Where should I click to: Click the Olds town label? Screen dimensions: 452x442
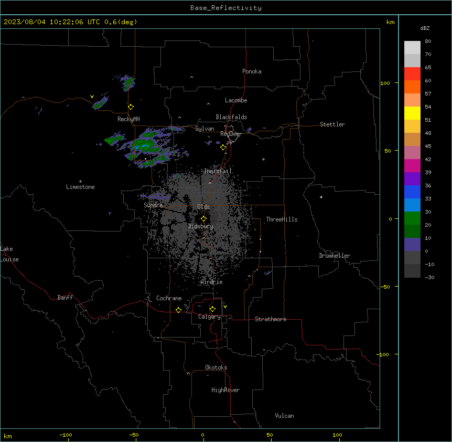[x=203, y=207]
